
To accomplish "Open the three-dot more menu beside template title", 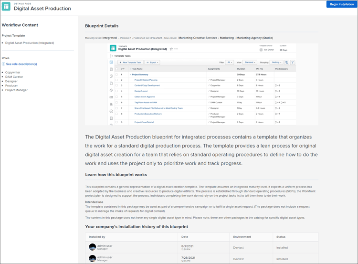I will tap(176, 49).
